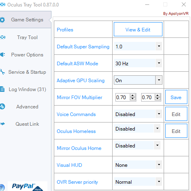Screen dimensions: 191x191
Task: Click the Mirror Oculus Home label
Action: click(79, 148)
